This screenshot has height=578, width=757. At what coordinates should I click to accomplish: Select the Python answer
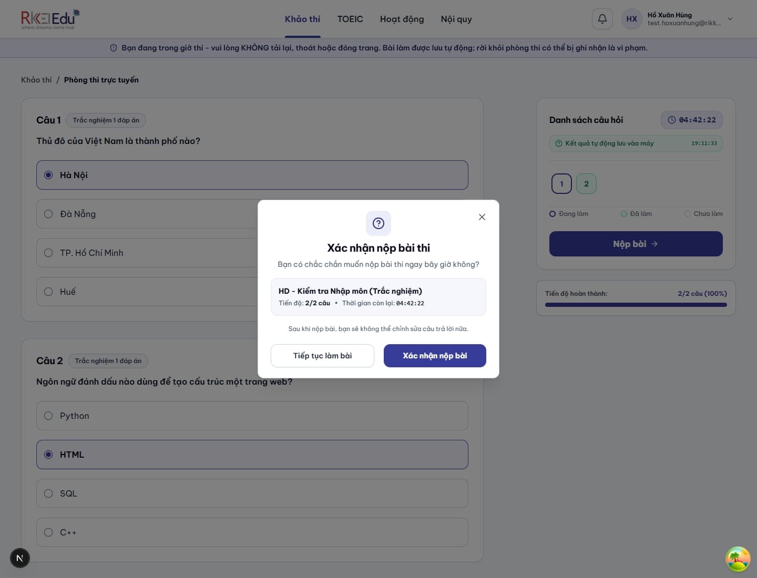pos(252,416)
